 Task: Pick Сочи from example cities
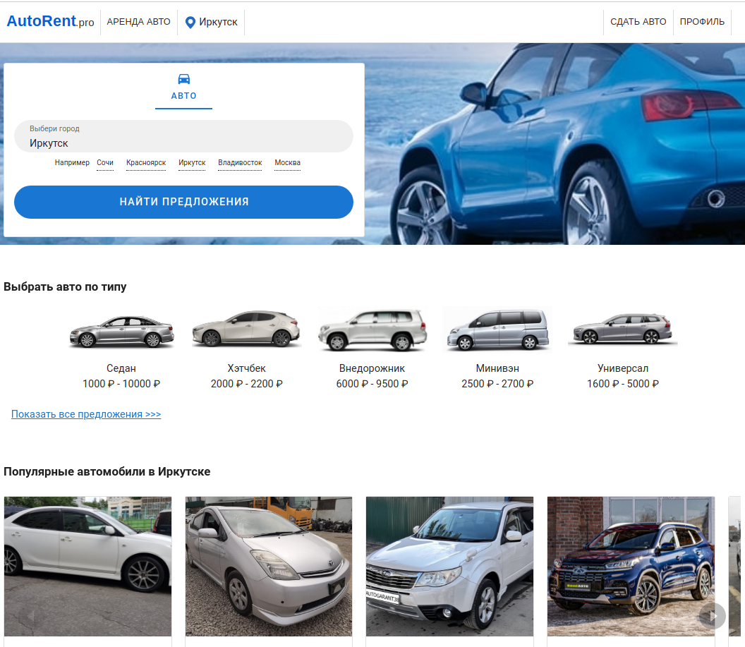pyautogui.click(x=105, y=163)
